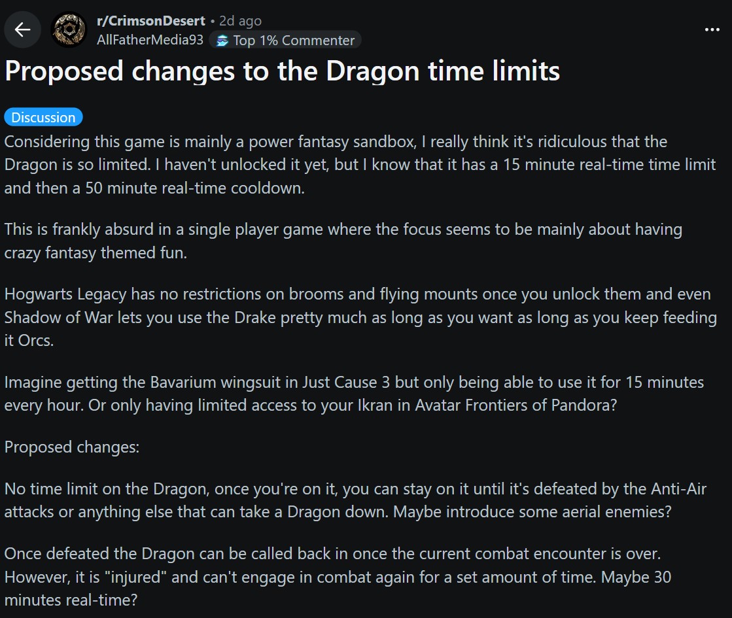Select the Discussion flair tag
Image resolution: width=732 pixels, height=618 pixels.
(43, 117)
